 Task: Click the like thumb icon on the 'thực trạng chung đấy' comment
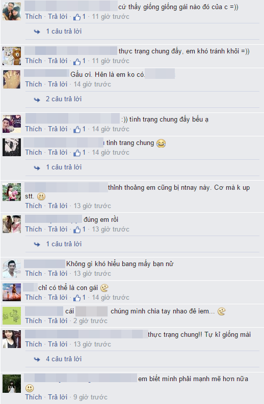(77, 62)
